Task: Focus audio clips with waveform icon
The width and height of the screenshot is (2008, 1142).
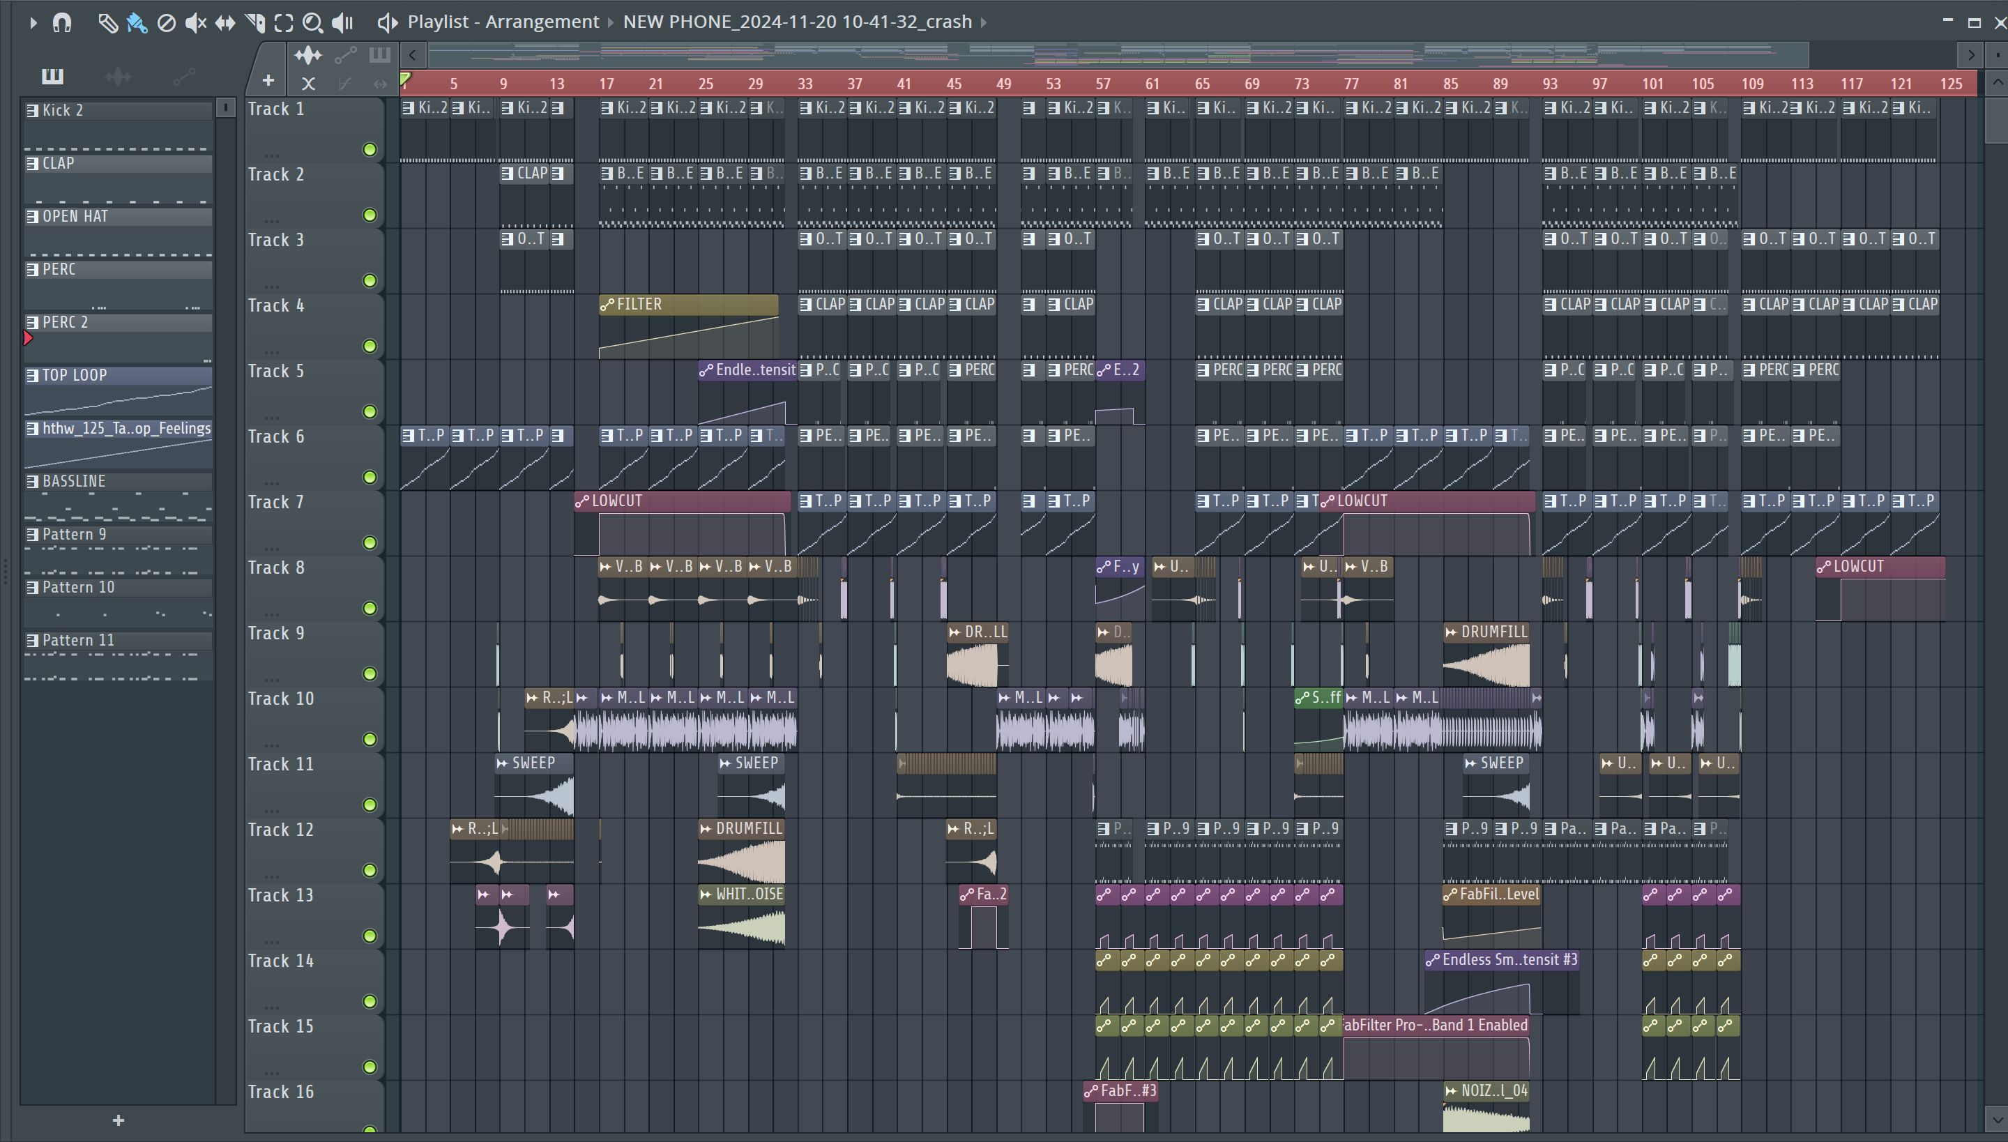Action: click(x=307, y=55)
